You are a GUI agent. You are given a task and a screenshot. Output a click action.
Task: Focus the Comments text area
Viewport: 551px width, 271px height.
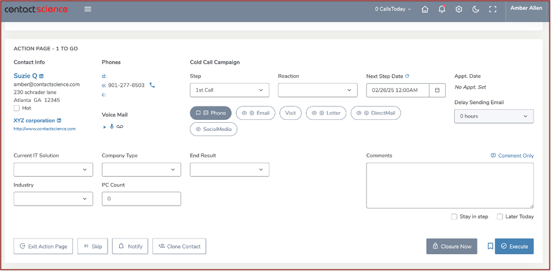tap(450, 185)
